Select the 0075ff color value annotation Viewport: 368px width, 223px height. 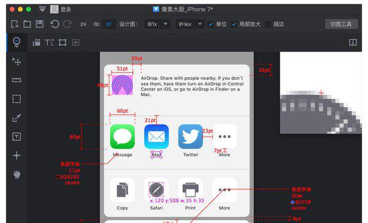click(x=303, y=202)
